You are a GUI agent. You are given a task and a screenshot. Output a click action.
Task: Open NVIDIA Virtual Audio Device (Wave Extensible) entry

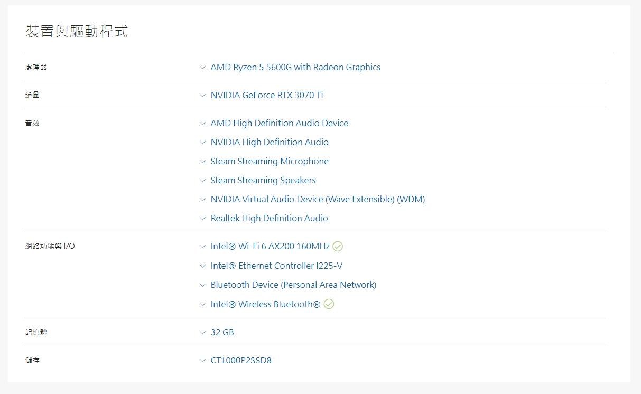317,200
